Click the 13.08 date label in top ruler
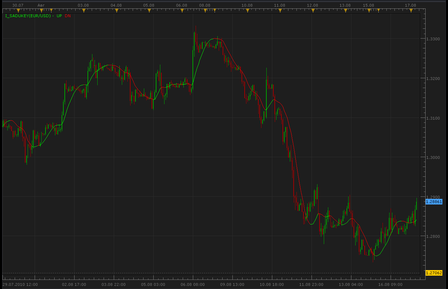This screenshot has height=289, width=448. pos(345,5)
